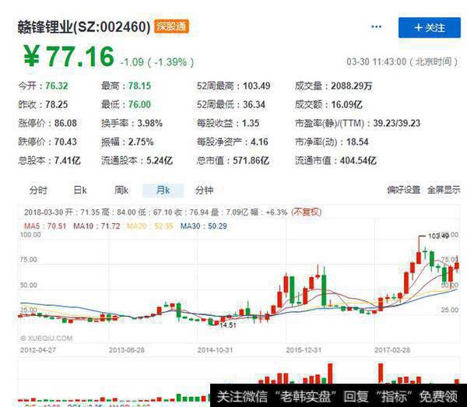Click the MA5 : 70.51 indicator label

click(45, 226)
